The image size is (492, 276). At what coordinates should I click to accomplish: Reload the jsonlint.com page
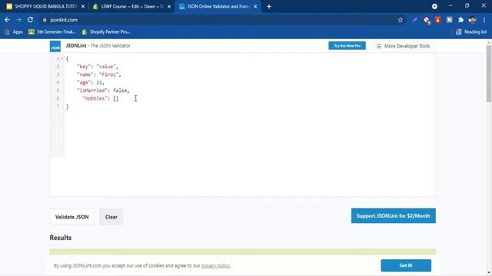click(x=30, y=20)
